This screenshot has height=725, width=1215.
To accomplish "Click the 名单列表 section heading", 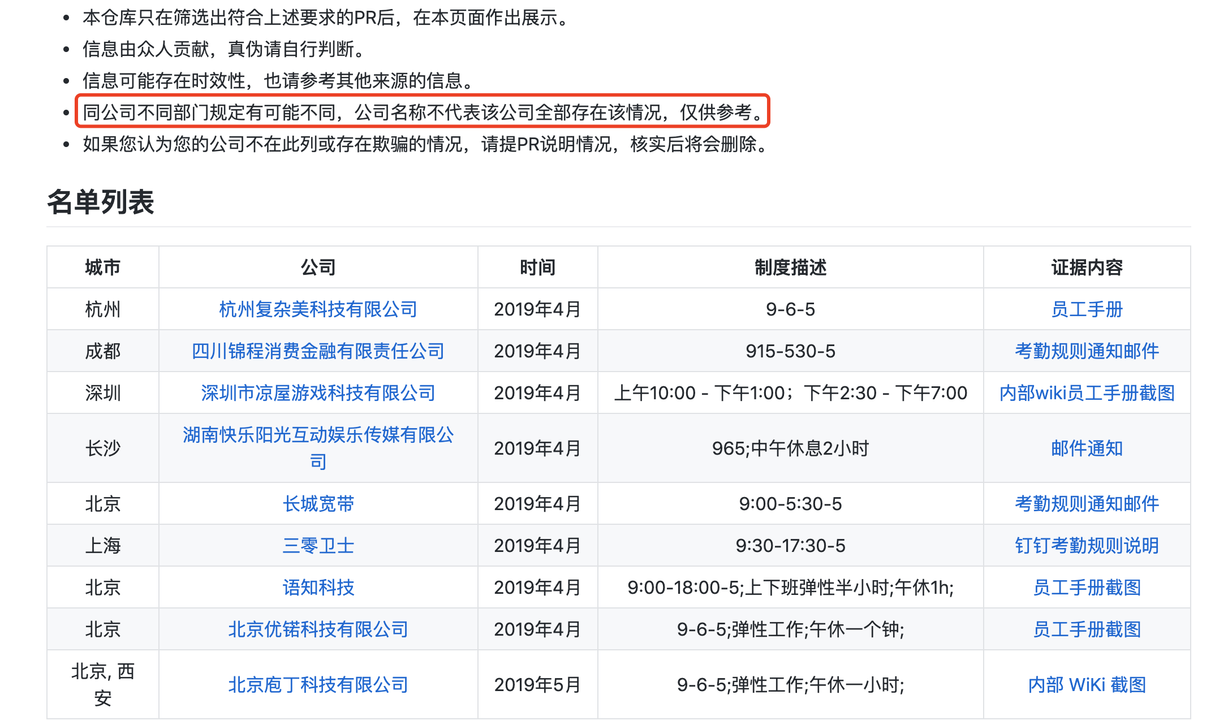I will (x=101, y=202).
